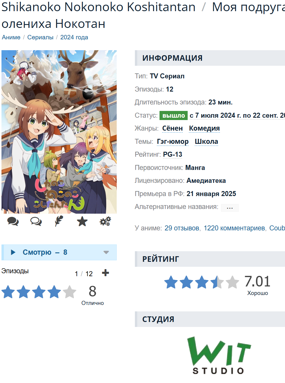The image size is (285, 383).
Task: Click the anime poster image
Action: tap(59, 132)
